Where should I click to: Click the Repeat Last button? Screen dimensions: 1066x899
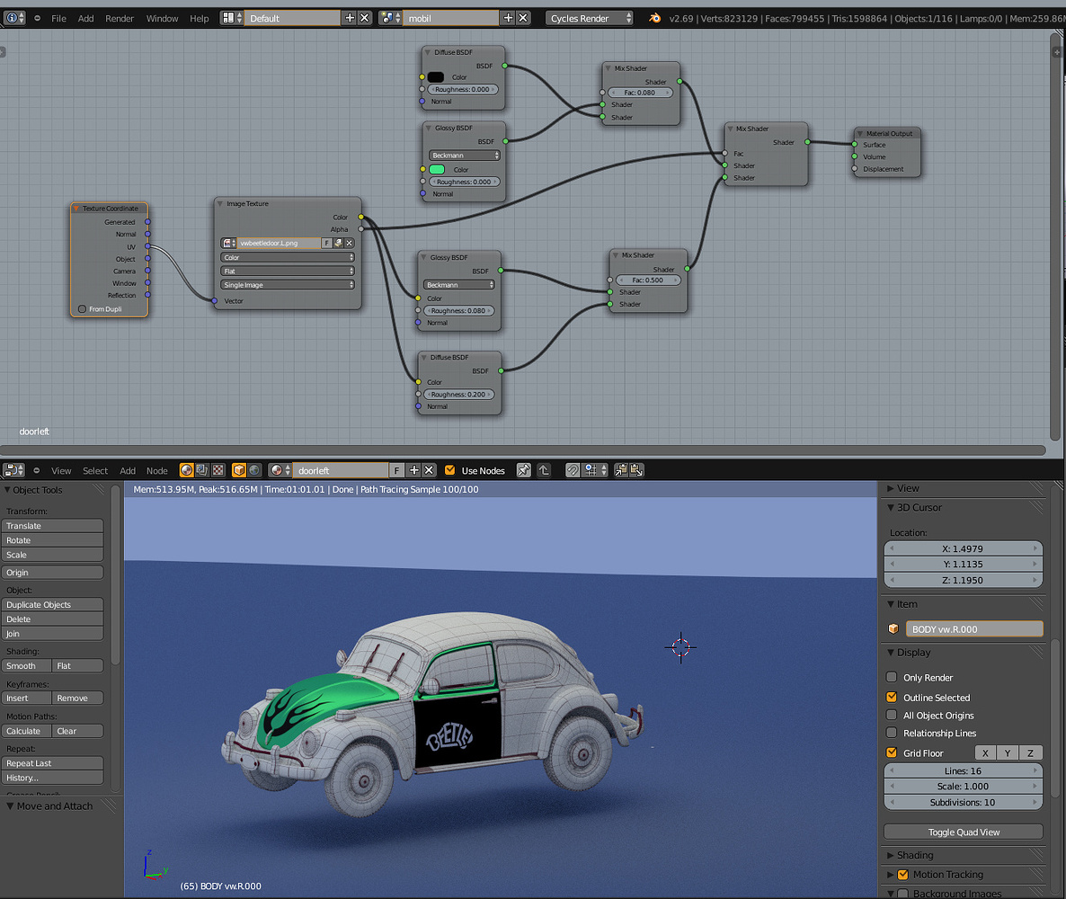coord(52,763)
